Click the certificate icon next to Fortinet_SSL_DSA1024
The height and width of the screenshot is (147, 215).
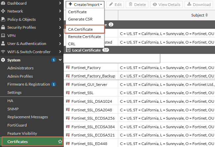[68, 101]
